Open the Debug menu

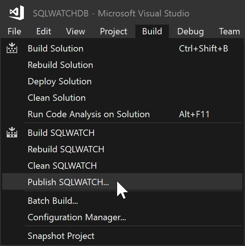191,31
